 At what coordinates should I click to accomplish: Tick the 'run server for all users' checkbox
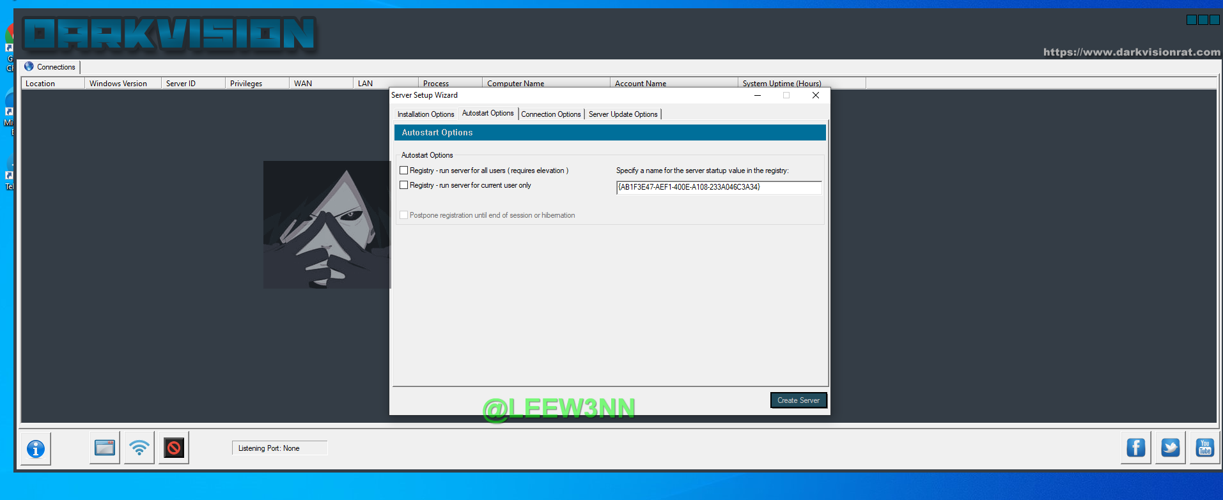click(x=403, y=170)
